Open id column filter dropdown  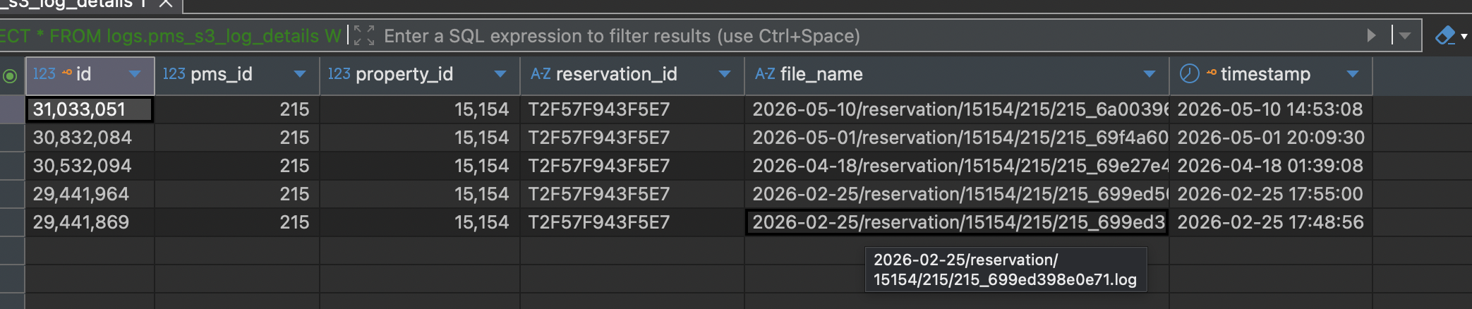click(135, 74)
